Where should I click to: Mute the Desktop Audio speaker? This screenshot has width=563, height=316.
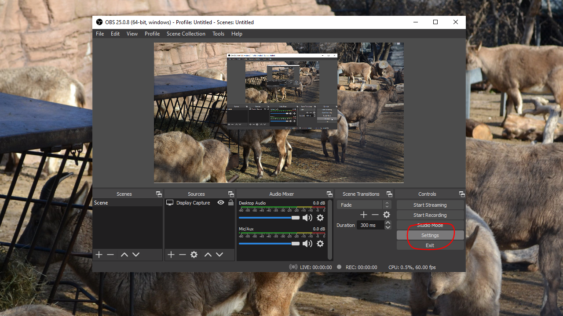pos(307,218)
